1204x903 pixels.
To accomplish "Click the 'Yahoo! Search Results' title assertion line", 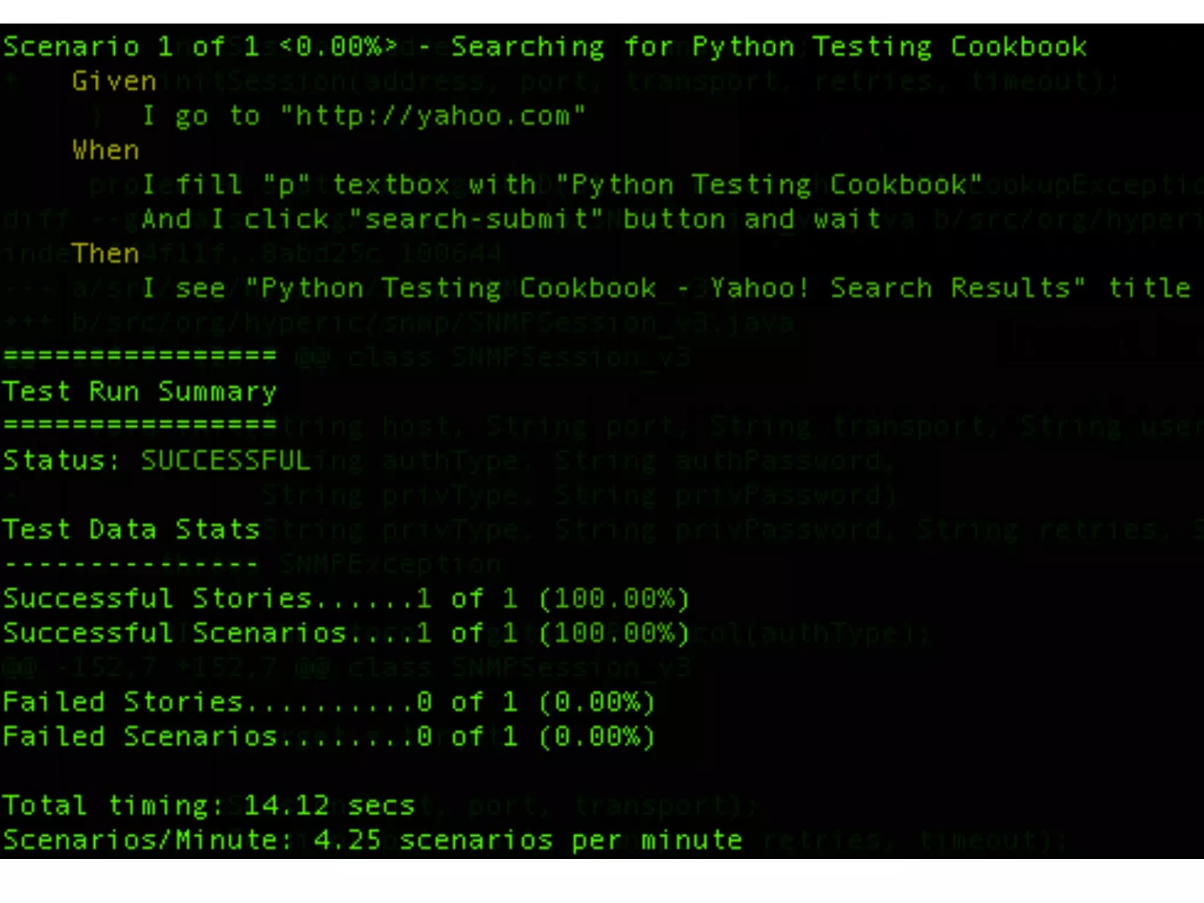I will click(667, 289).
